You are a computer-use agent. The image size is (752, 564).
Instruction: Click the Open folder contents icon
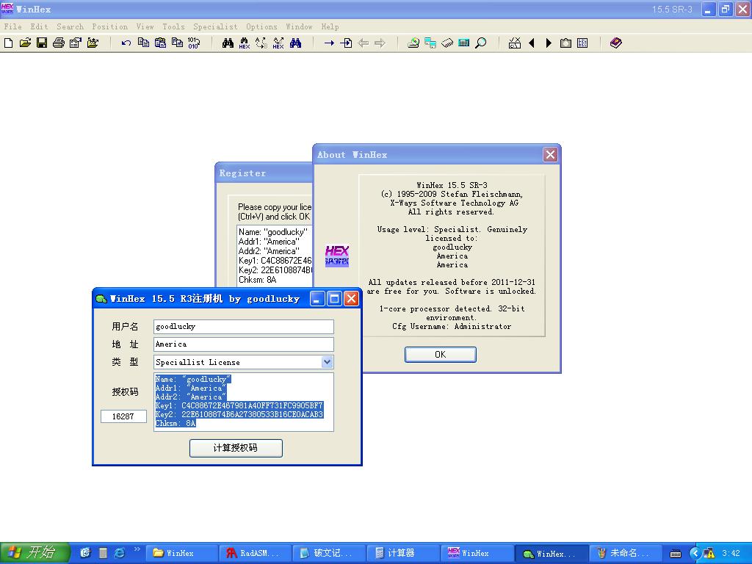tap(93, 43)
